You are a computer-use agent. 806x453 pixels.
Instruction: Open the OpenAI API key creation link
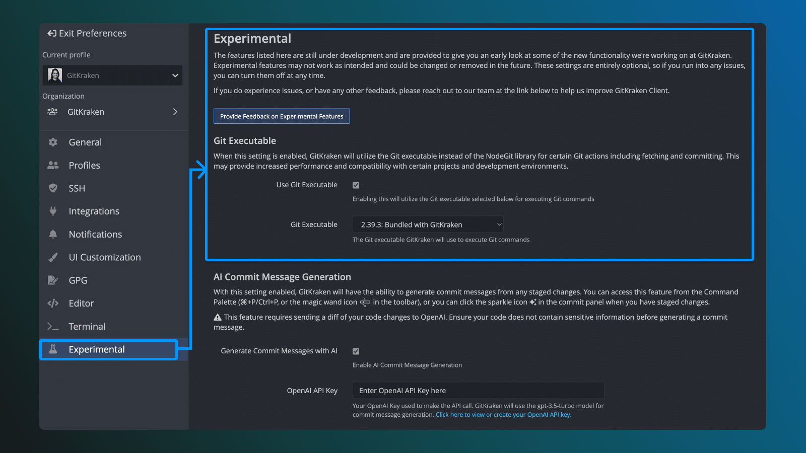[x=503, y=414]
